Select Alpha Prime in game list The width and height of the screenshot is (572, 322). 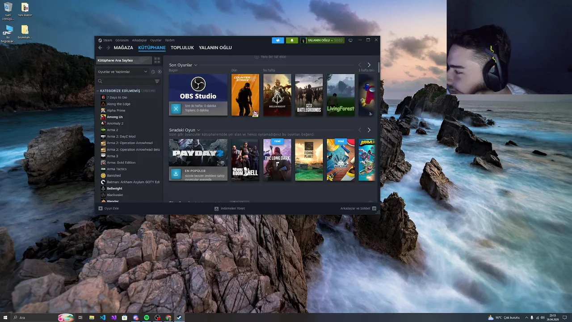(116, 110)
